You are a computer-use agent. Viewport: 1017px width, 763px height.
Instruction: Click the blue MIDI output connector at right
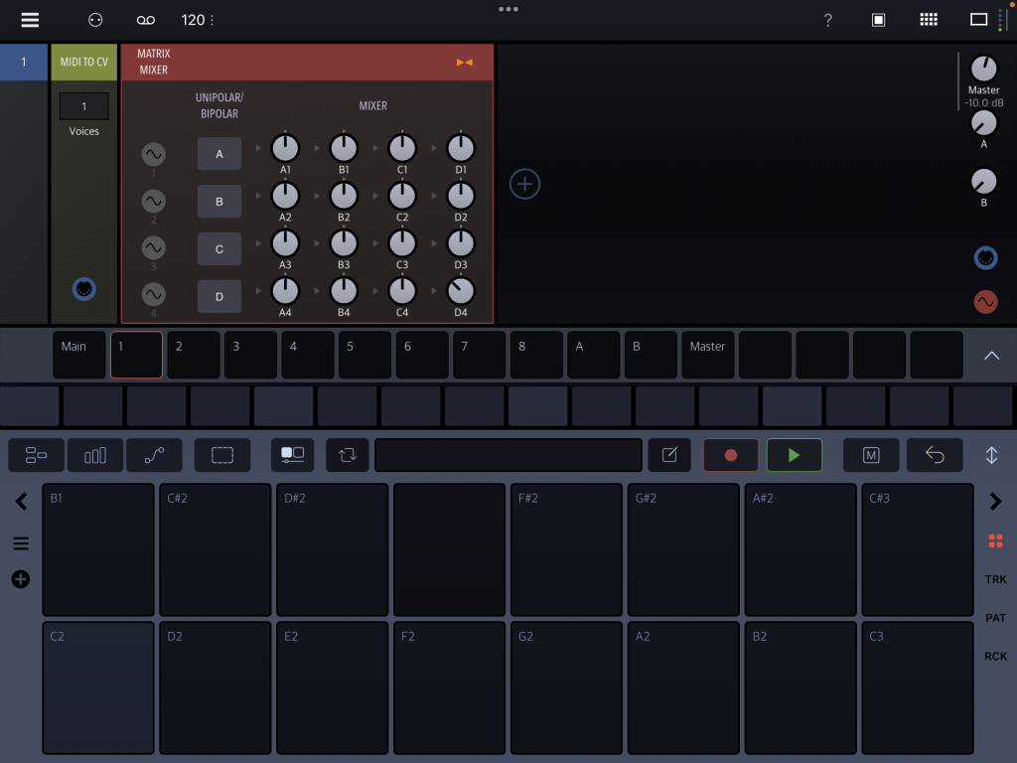tap(985, 257)
